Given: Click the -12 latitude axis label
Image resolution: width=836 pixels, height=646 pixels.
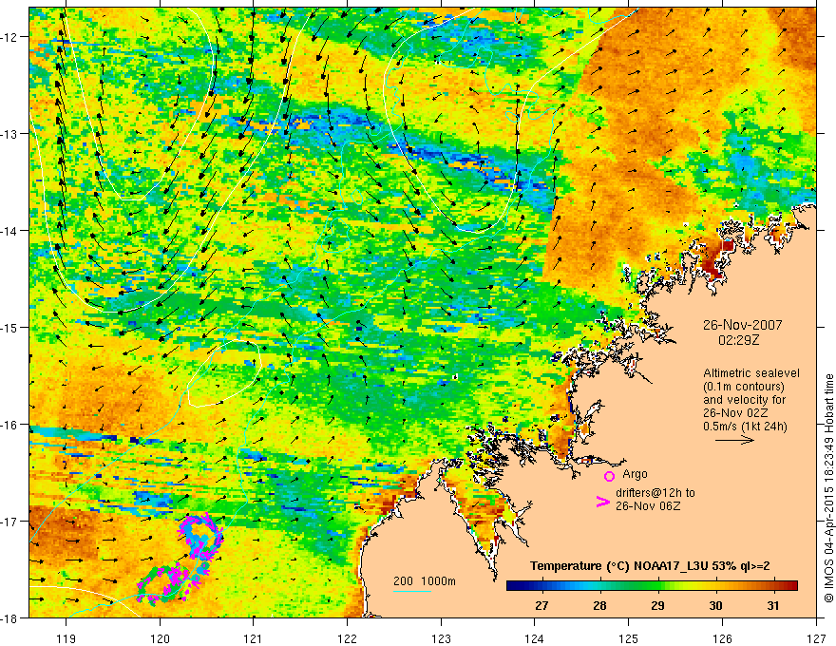Looking at the screenshot, I should pos(10,37).
